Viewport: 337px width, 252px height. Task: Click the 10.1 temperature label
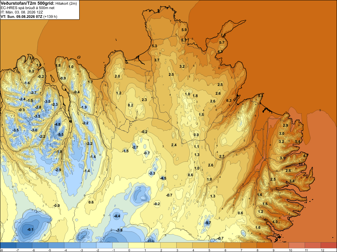click(x=302, y=164)
